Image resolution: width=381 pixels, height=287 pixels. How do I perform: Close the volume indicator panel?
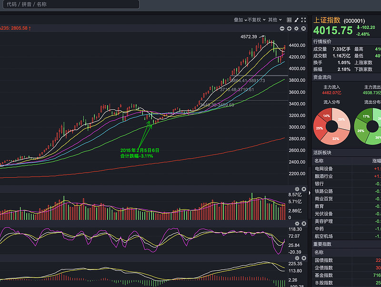303,189
